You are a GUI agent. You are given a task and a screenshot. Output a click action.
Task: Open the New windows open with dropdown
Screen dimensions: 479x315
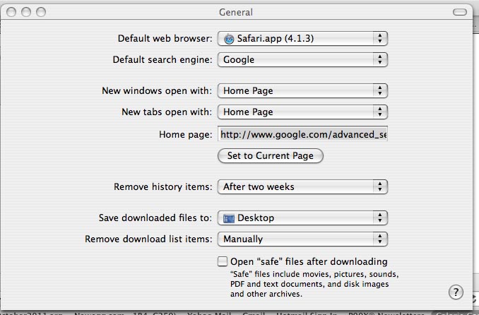point(302,90)
